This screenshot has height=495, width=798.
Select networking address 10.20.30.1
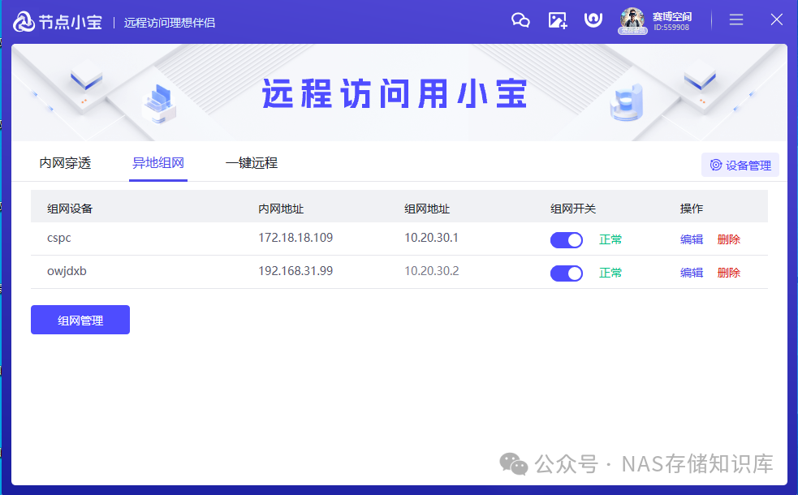(x=432, y=238)
